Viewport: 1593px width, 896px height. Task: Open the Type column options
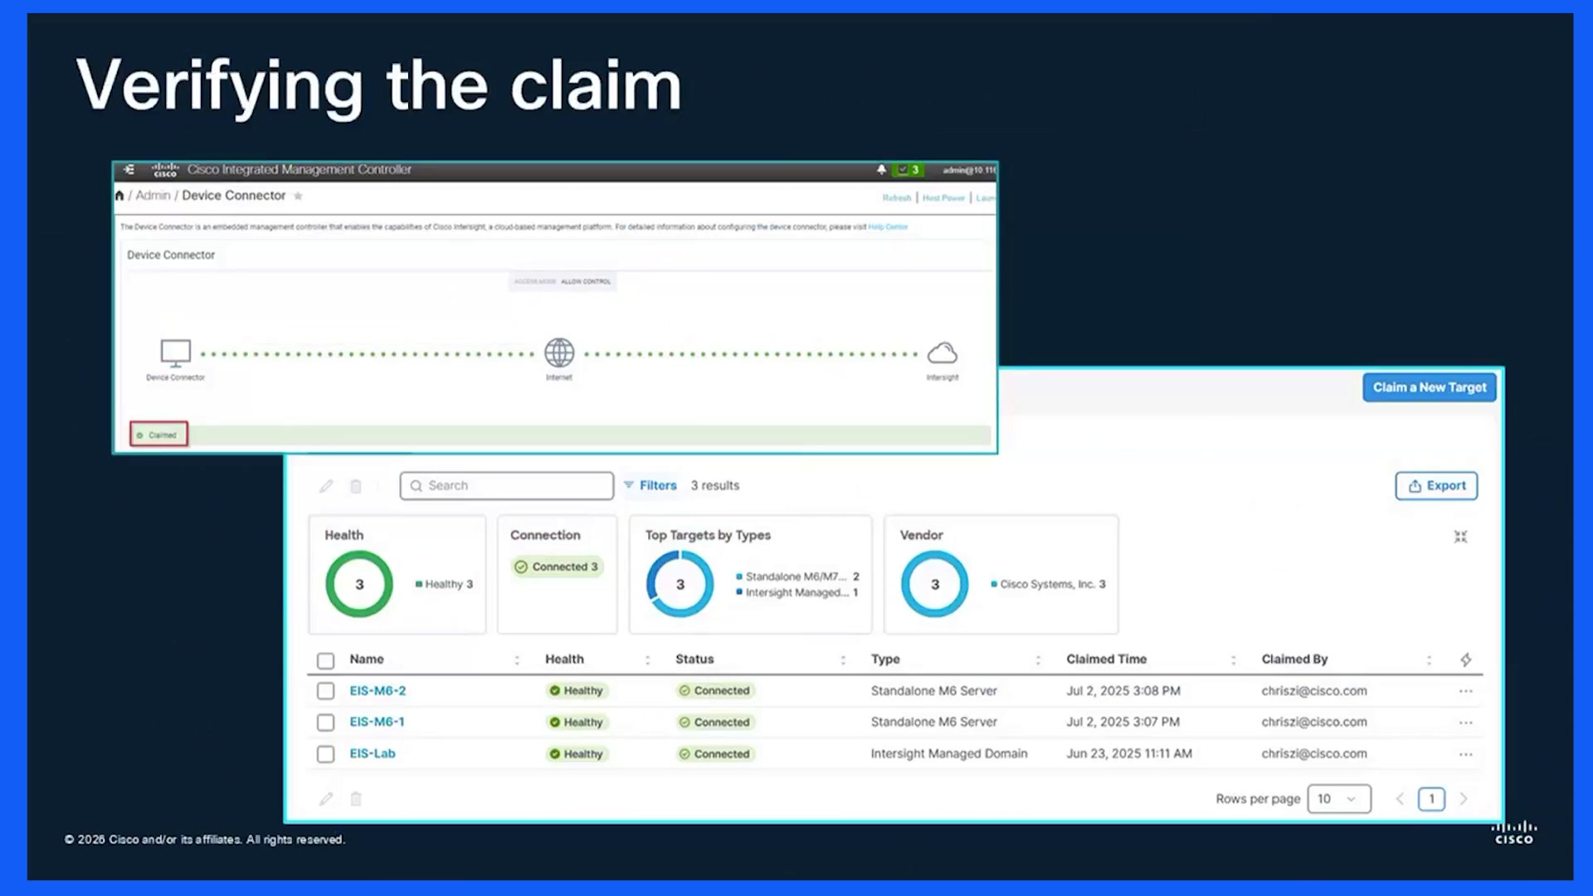1038,660
